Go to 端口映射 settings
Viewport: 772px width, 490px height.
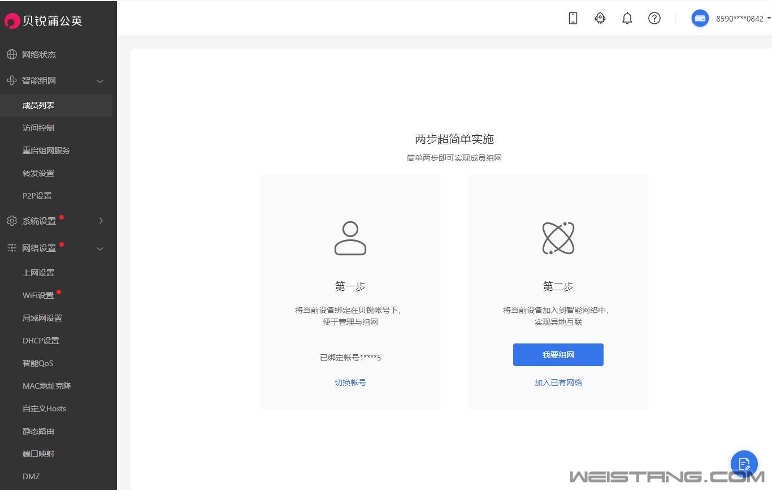(38, 454)
